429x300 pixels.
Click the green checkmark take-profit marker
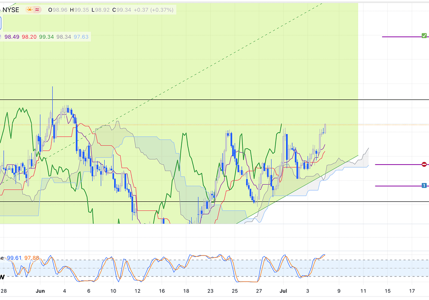point(424,36)
